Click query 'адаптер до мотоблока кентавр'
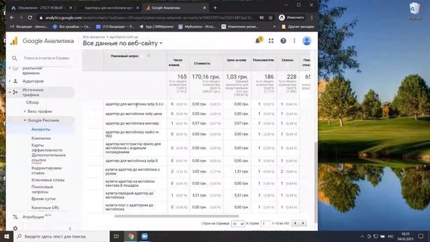 point(132,124)
